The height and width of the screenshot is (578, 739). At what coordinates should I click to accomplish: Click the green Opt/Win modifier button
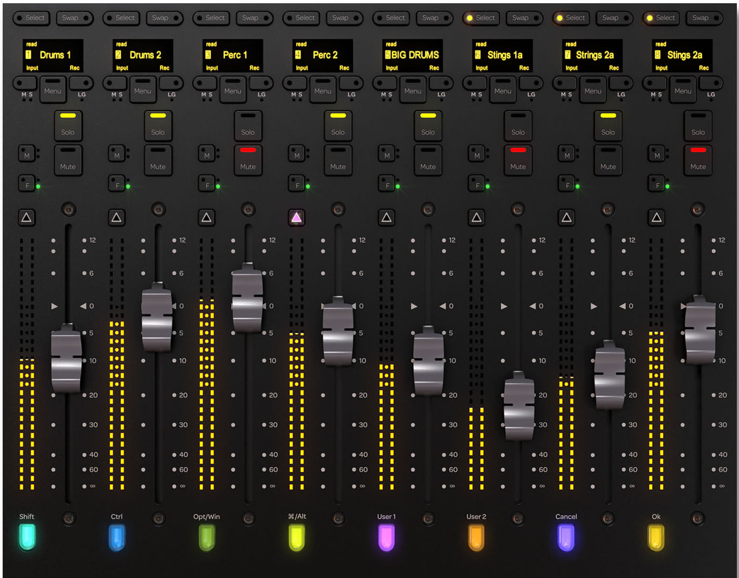click(207, 537)
